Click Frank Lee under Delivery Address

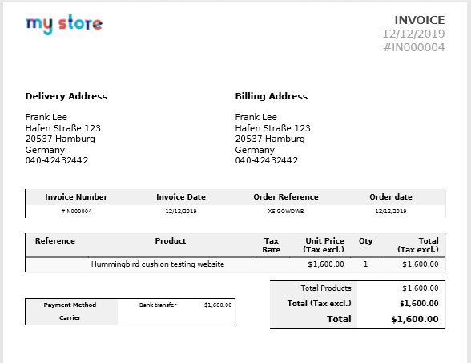46,117
